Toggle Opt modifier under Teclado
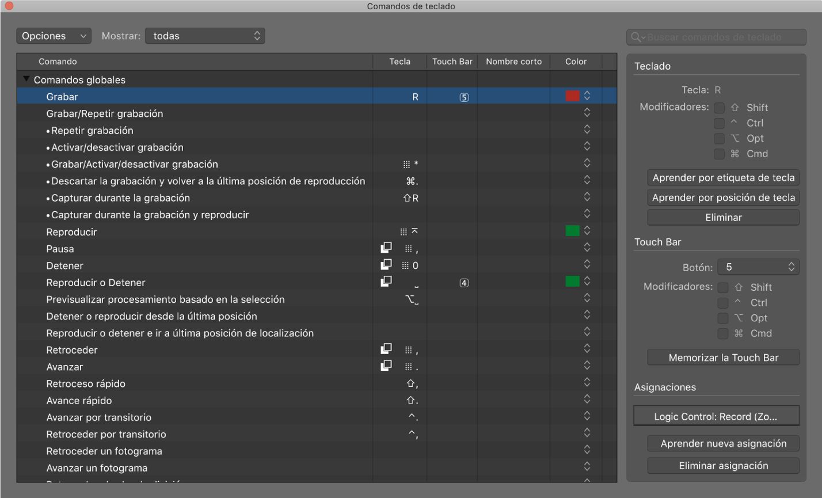822x498 pixels. click(720, 139)
